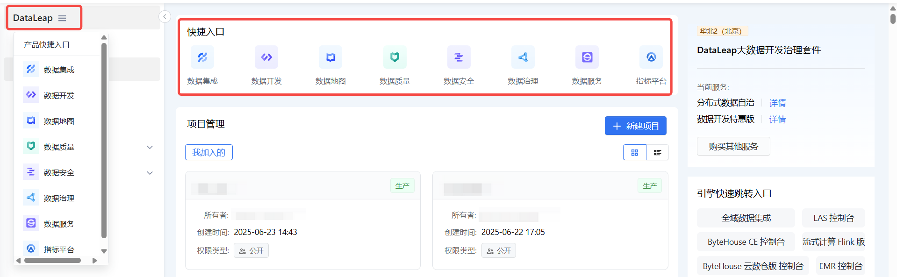Click the 产品快捷入口 menu header
897x277 pixels.
tap(47, 45)
